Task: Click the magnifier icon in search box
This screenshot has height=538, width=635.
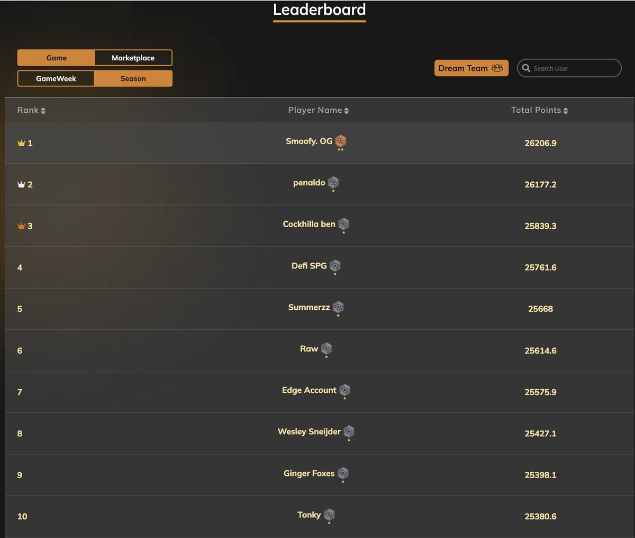Action: [526, 68]
